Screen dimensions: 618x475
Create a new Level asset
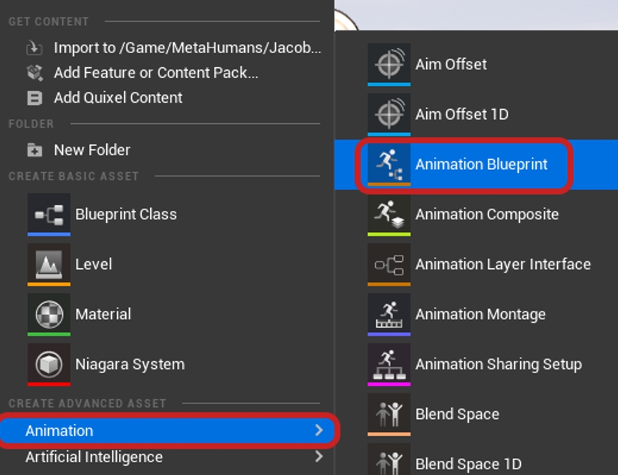93,264
